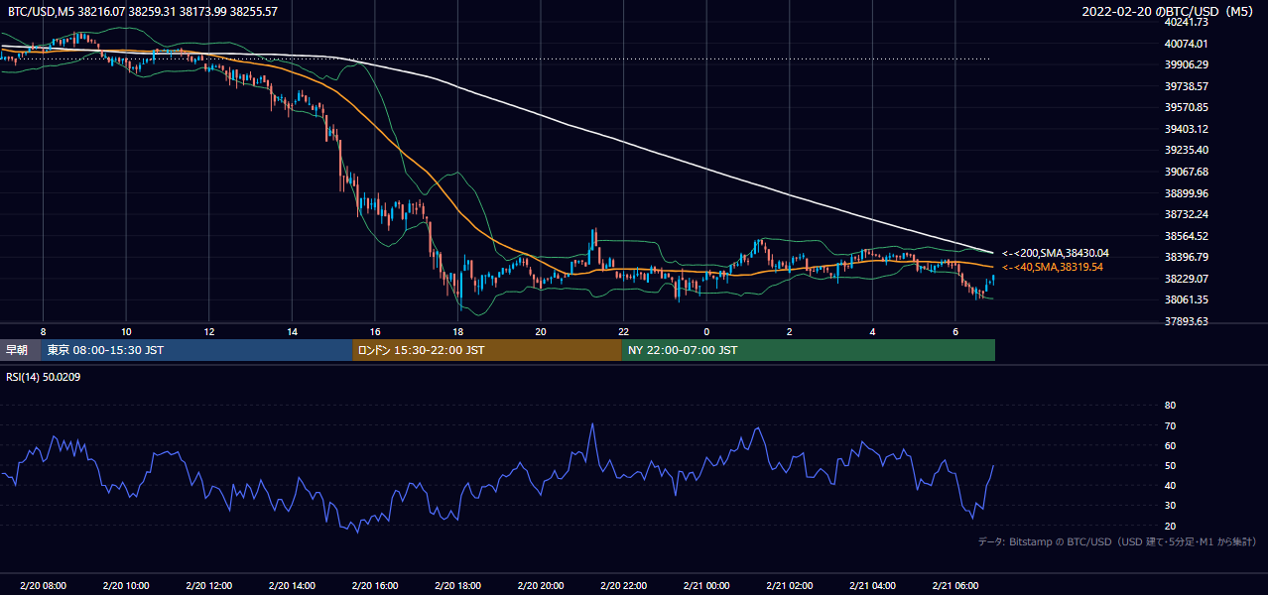
Task: Click the bottom date label 2/21 02:00
Action: pos(789,585)
